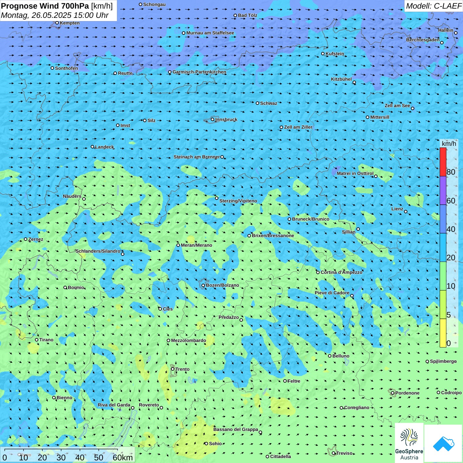
Task: Click the 'Tirano' label
Action: [x=46, y=340]
